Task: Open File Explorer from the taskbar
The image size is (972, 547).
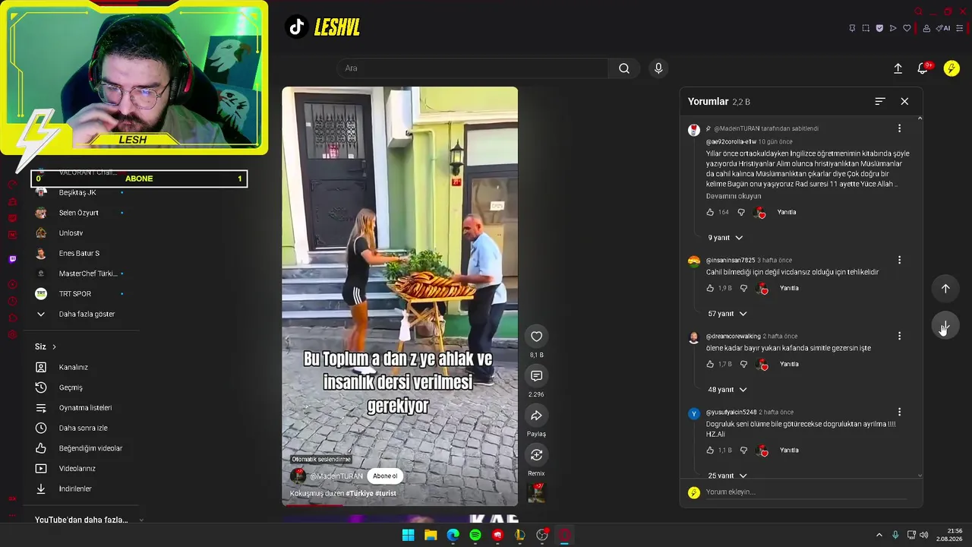Action: pyautogui.click(x=431, y=535)
